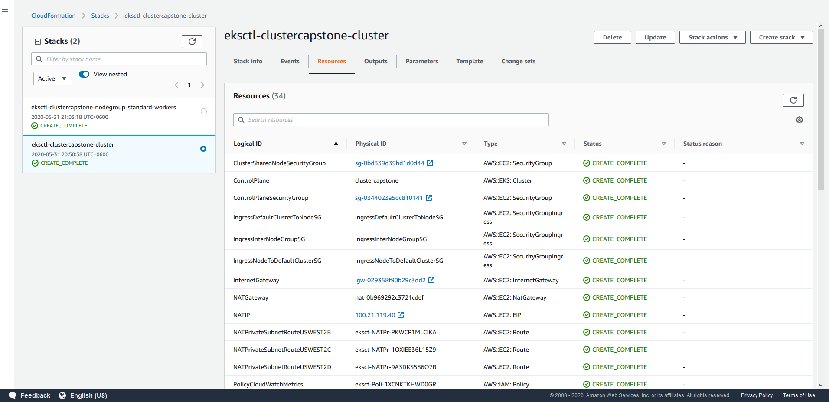Switch to the Stack info tab
Image resolution: width=829 pixels, height=402 pixels.
(248, 61)
